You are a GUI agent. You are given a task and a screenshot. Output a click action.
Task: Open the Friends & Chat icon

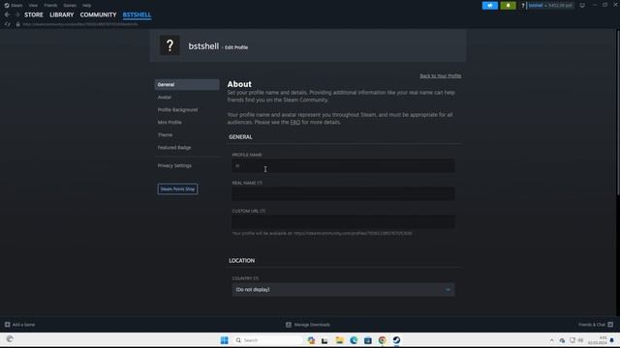coord(610,325)
